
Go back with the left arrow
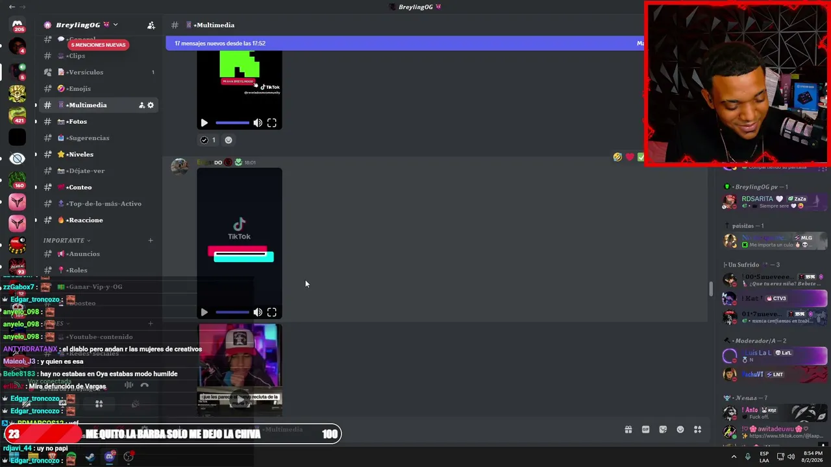coord(12,7)
